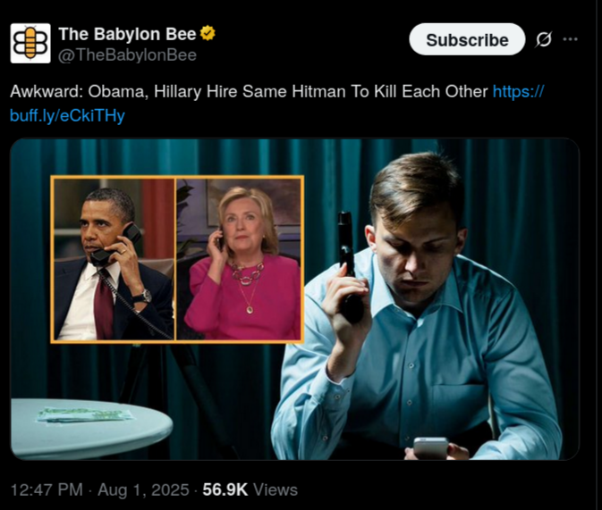Open the @TheBabylonBee handle
The width and height of the screenshot is (602, 510).
click(x=127, y=55)
